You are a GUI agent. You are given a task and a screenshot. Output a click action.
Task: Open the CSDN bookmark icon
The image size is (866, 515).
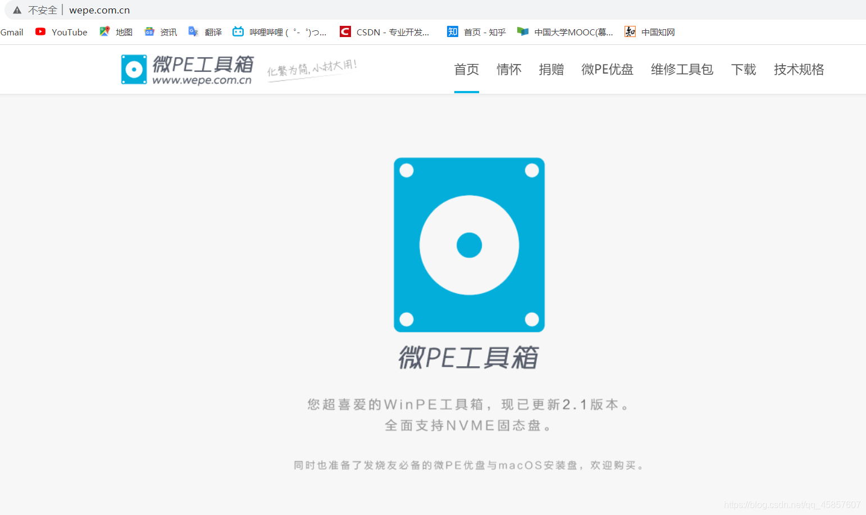345,31
